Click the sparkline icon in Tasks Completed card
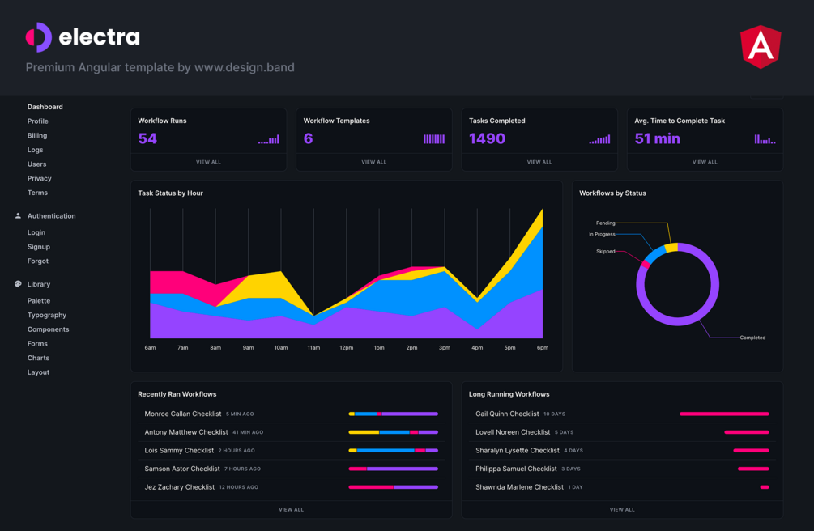The height and width of the screenshot is (531, 814). click(599, 138)
